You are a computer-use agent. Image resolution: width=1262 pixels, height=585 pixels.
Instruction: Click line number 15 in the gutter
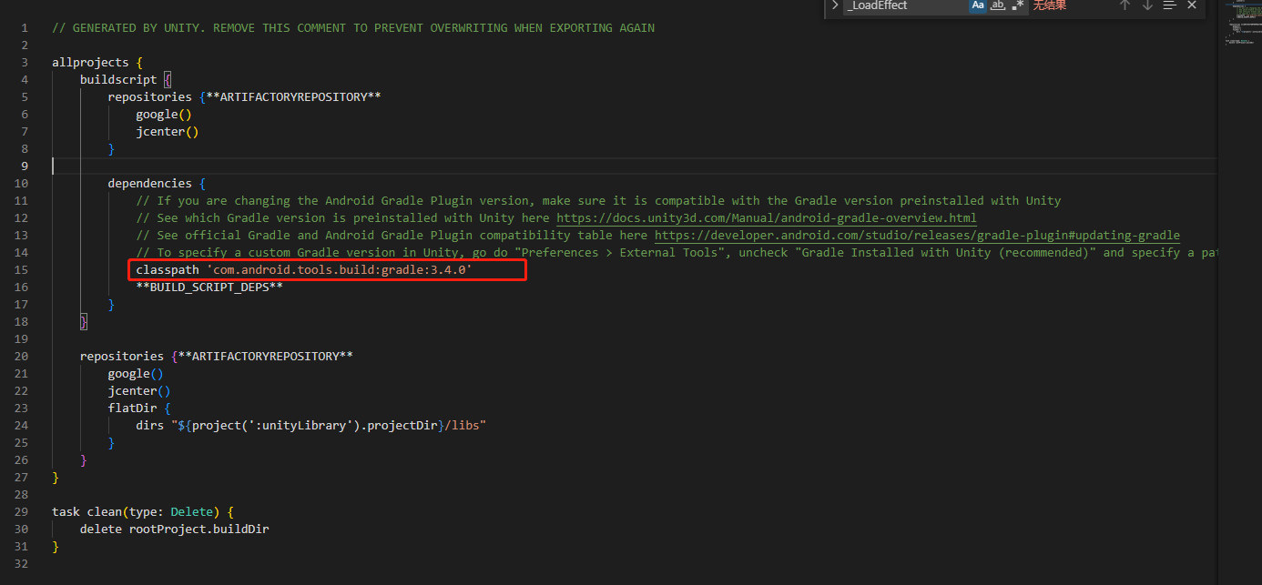pos(20,269)
